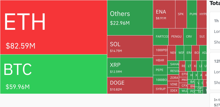Click the red PENGU tile
This screenshot has width=220, height=107.
click(x=176, y=37)
